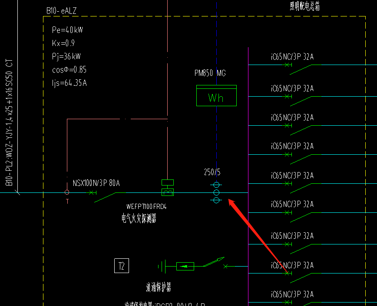
Task: Pick the Pj=36kW text line
Action: point(66,56)
